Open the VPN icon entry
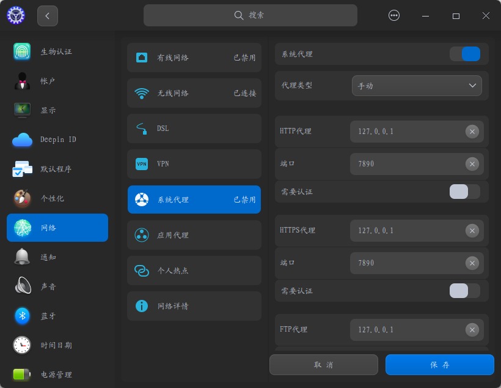 click(x=142, y=164)
